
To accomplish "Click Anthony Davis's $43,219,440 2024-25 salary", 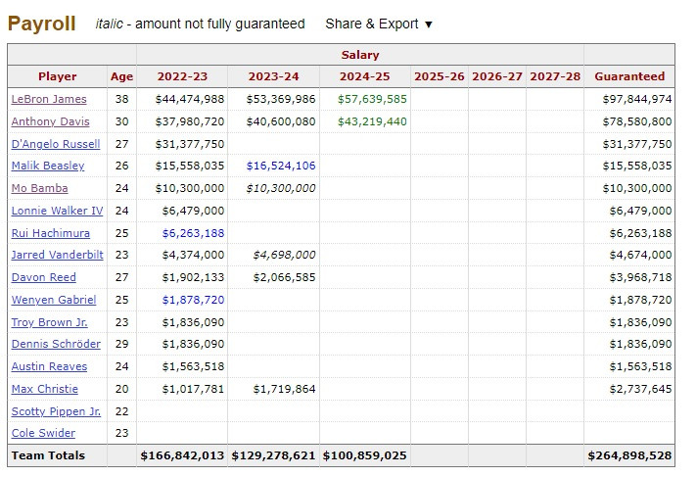I will tap(372, 121).
